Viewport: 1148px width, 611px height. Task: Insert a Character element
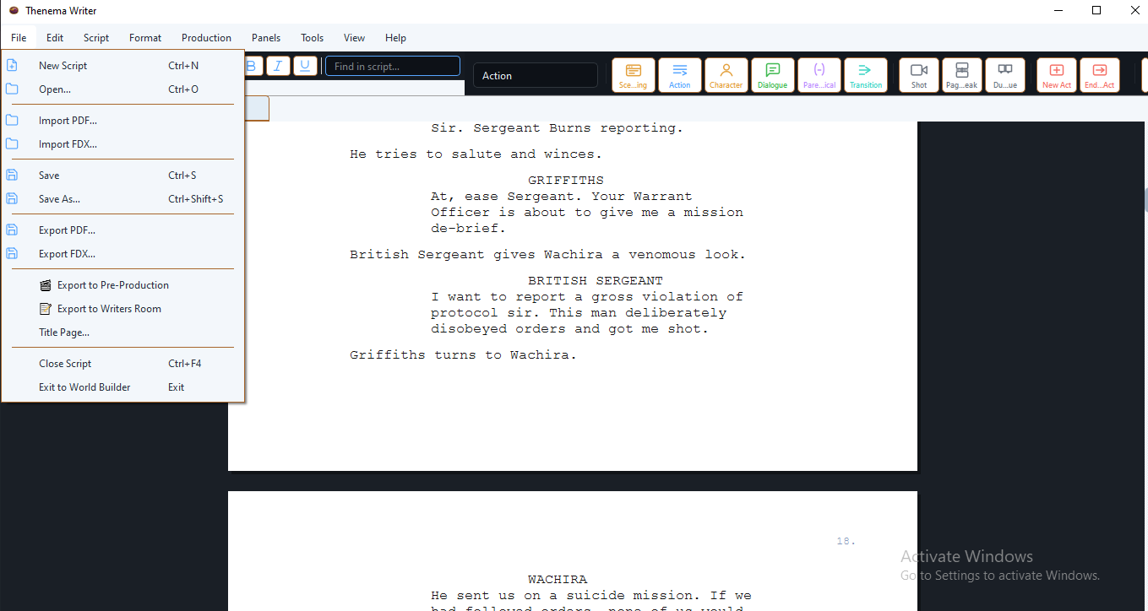(x=726, y=75)
